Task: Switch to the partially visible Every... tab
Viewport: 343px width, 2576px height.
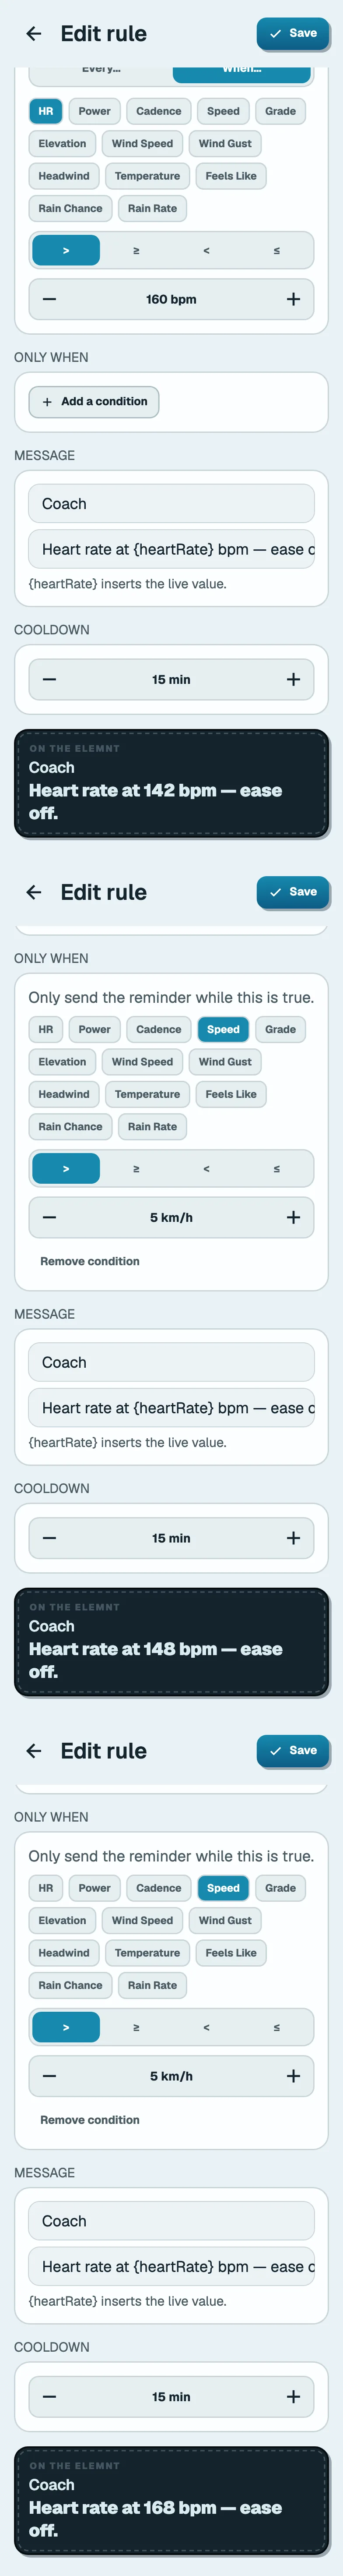Action: (x=101, y=71)
